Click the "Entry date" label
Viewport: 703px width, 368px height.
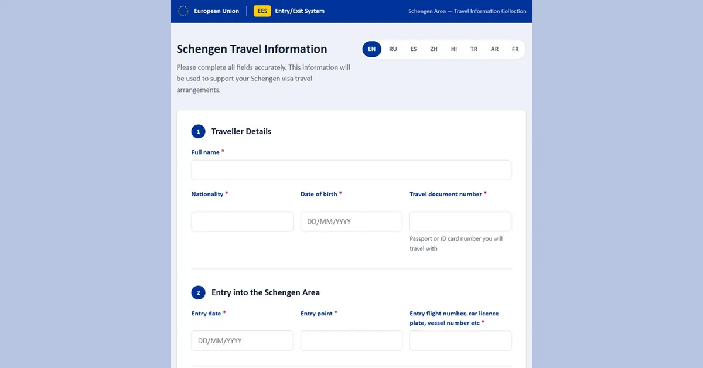click(x=206, y=314)
